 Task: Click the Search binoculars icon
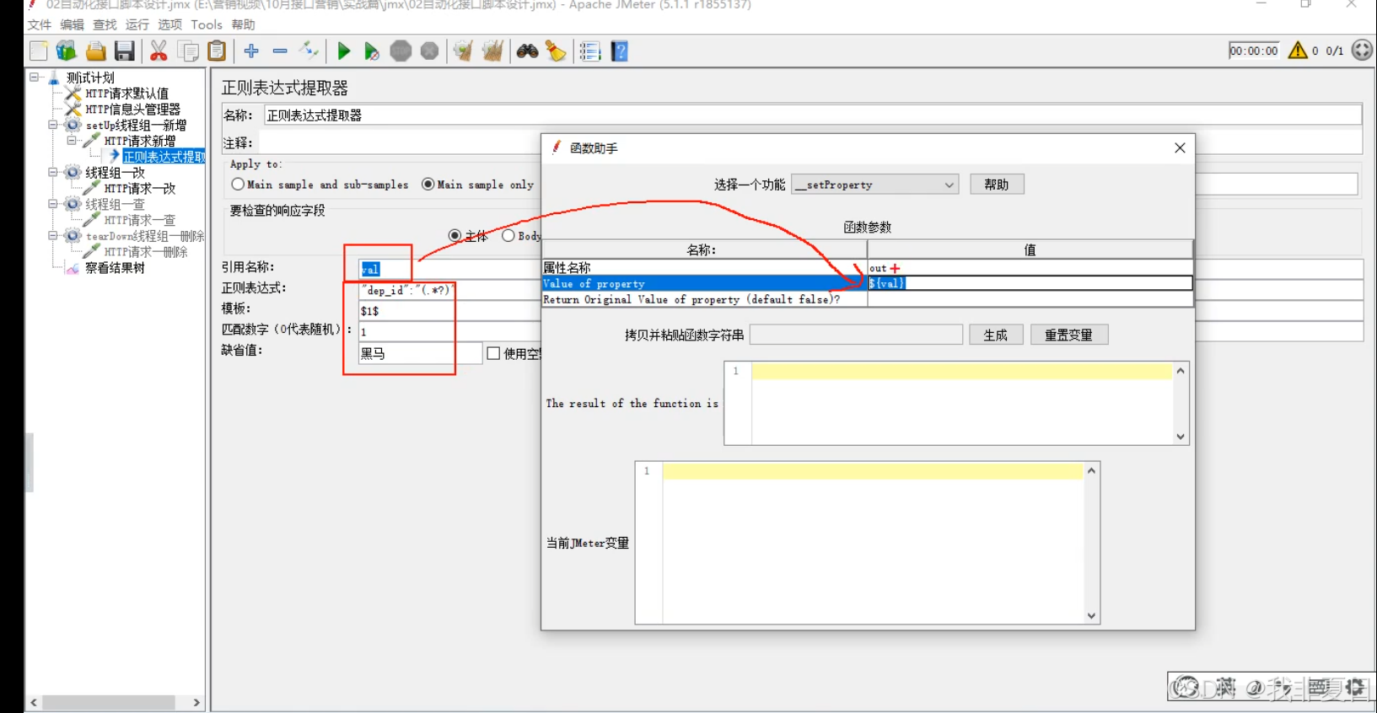tap(528, 51)
